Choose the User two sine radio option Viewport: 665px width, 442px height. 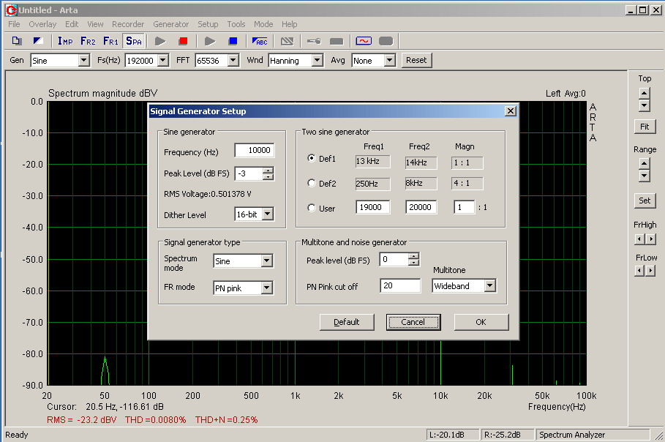tap(312, 209)
